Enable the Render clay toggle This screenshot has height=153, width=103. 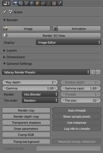[26, 110]
